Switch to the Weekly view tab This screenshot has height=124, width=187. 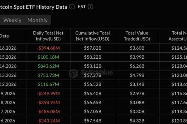pos(12,20)
